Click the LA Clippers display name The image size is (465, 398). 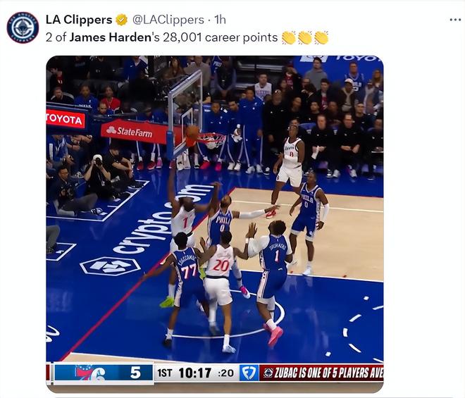pos(79,20)
